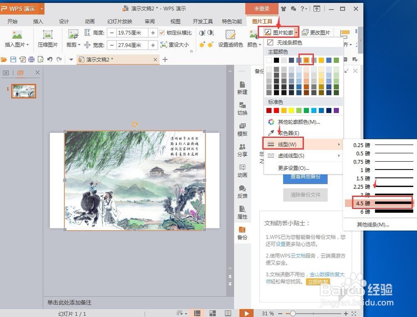Switch to slide thumbnails view tab

(20, 72)
